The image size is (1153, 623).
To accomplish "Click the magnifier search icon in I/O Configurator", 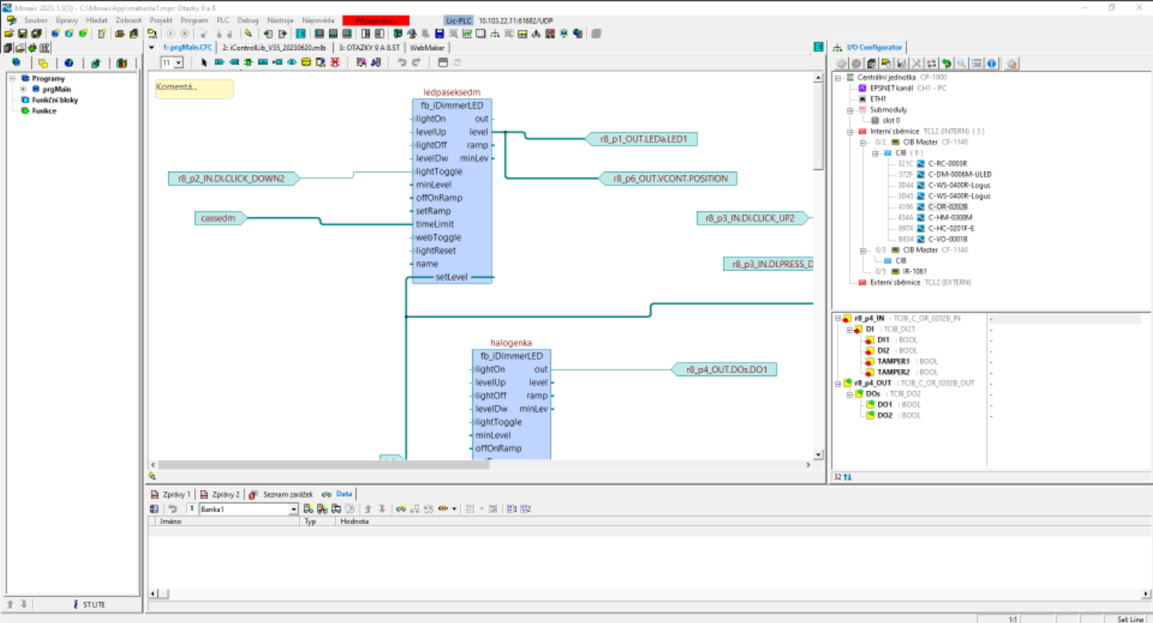I will point(961,63).
